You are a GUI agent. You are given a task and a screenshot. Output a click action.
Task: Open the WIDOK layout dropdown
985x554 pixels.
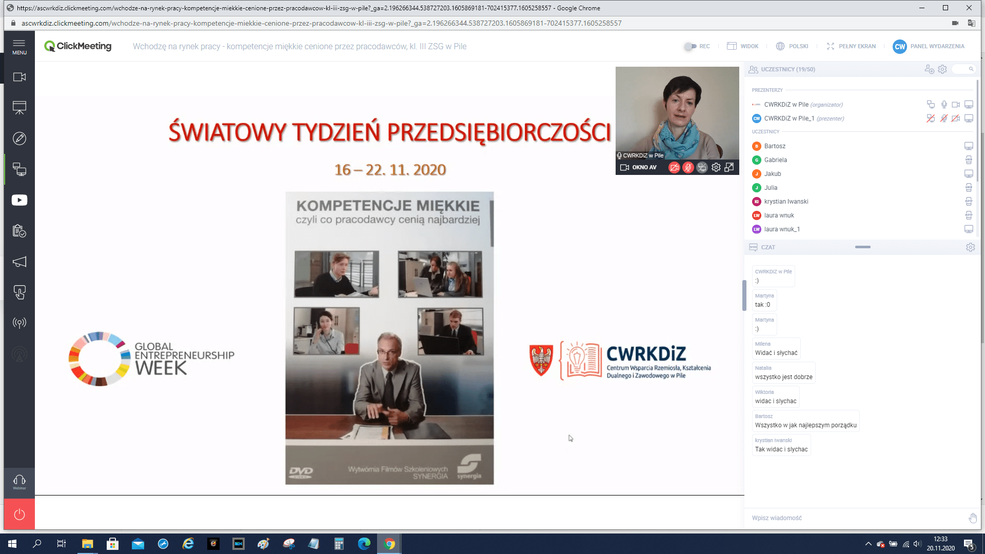click(x=742, y=46)
